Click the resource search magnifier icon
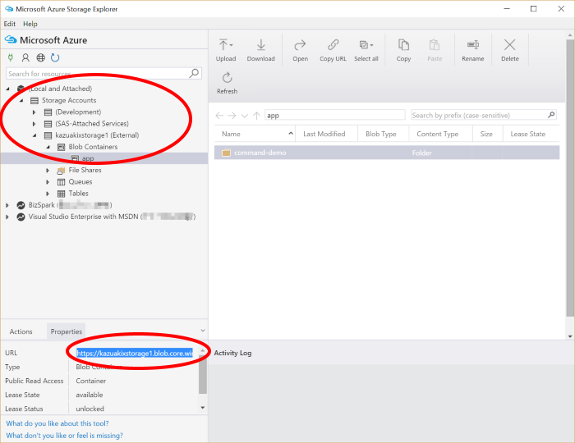Viewport: 575px width, 443px height. 194,73
